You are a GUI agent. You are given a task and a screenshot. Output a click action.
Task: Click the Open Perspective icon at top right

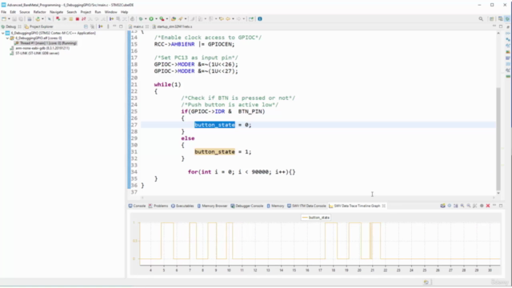491,19
